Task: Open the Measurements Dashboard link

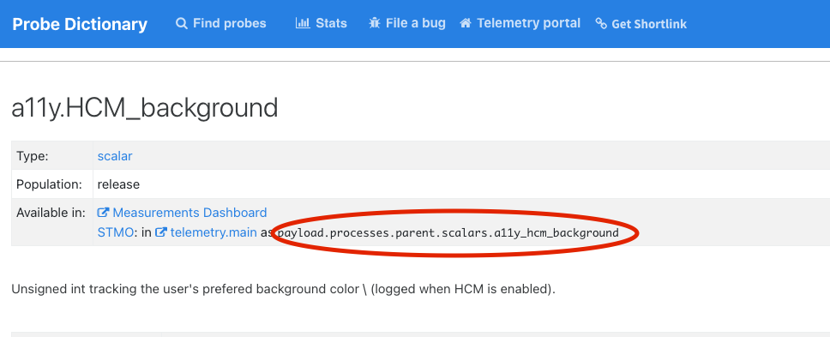Action: [189, 213]
